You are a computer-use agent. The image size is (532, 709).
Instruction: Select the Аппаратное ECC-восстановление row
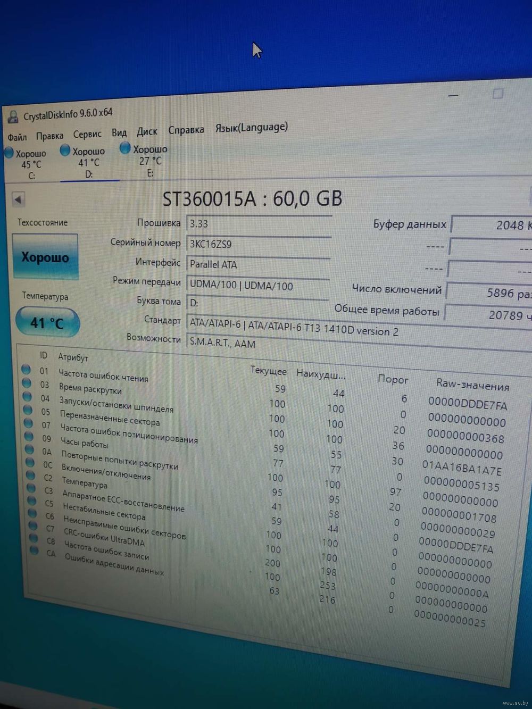[x=260, y=518]
